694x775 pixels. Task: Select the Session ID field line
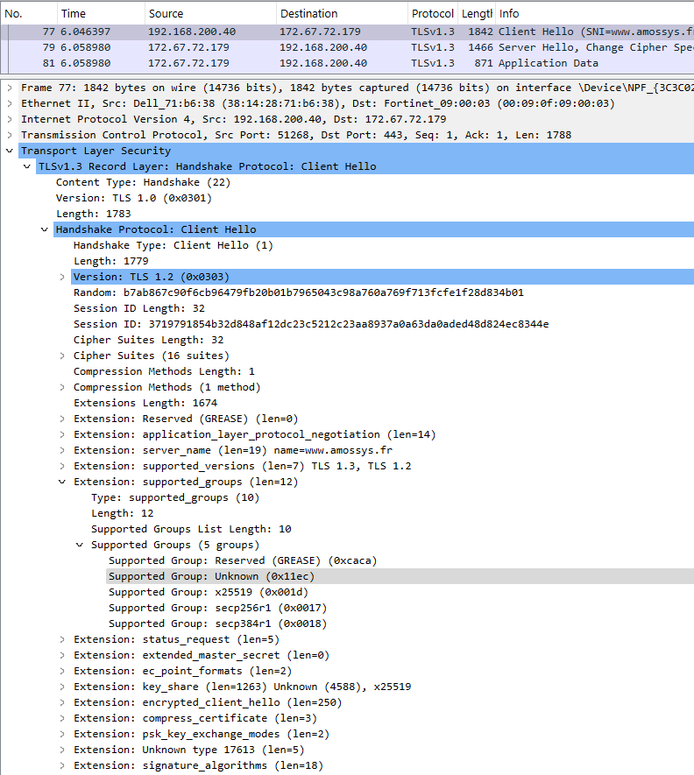click(x=310, y=324)
